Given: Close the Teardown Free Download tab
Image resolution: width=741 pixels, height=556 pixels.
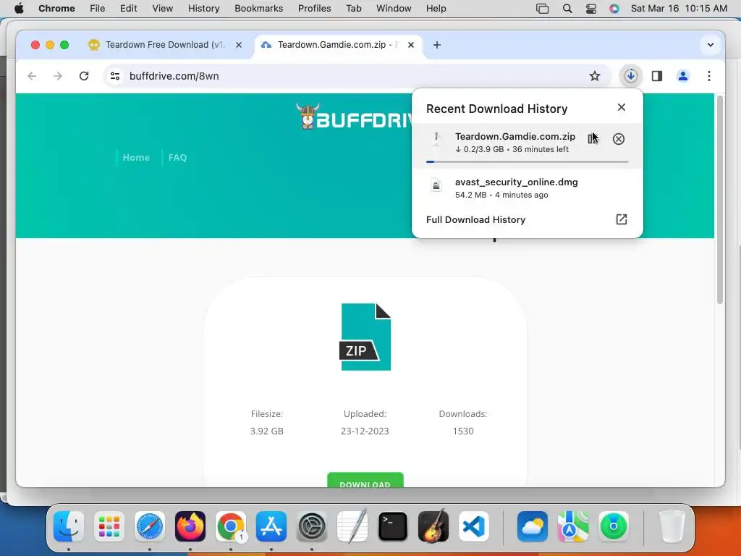Looking at the screenshot, I should (x=239, y=45).
